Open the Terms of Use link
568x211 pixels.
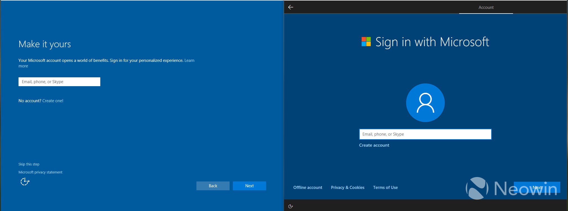click(x=385, y=188)
